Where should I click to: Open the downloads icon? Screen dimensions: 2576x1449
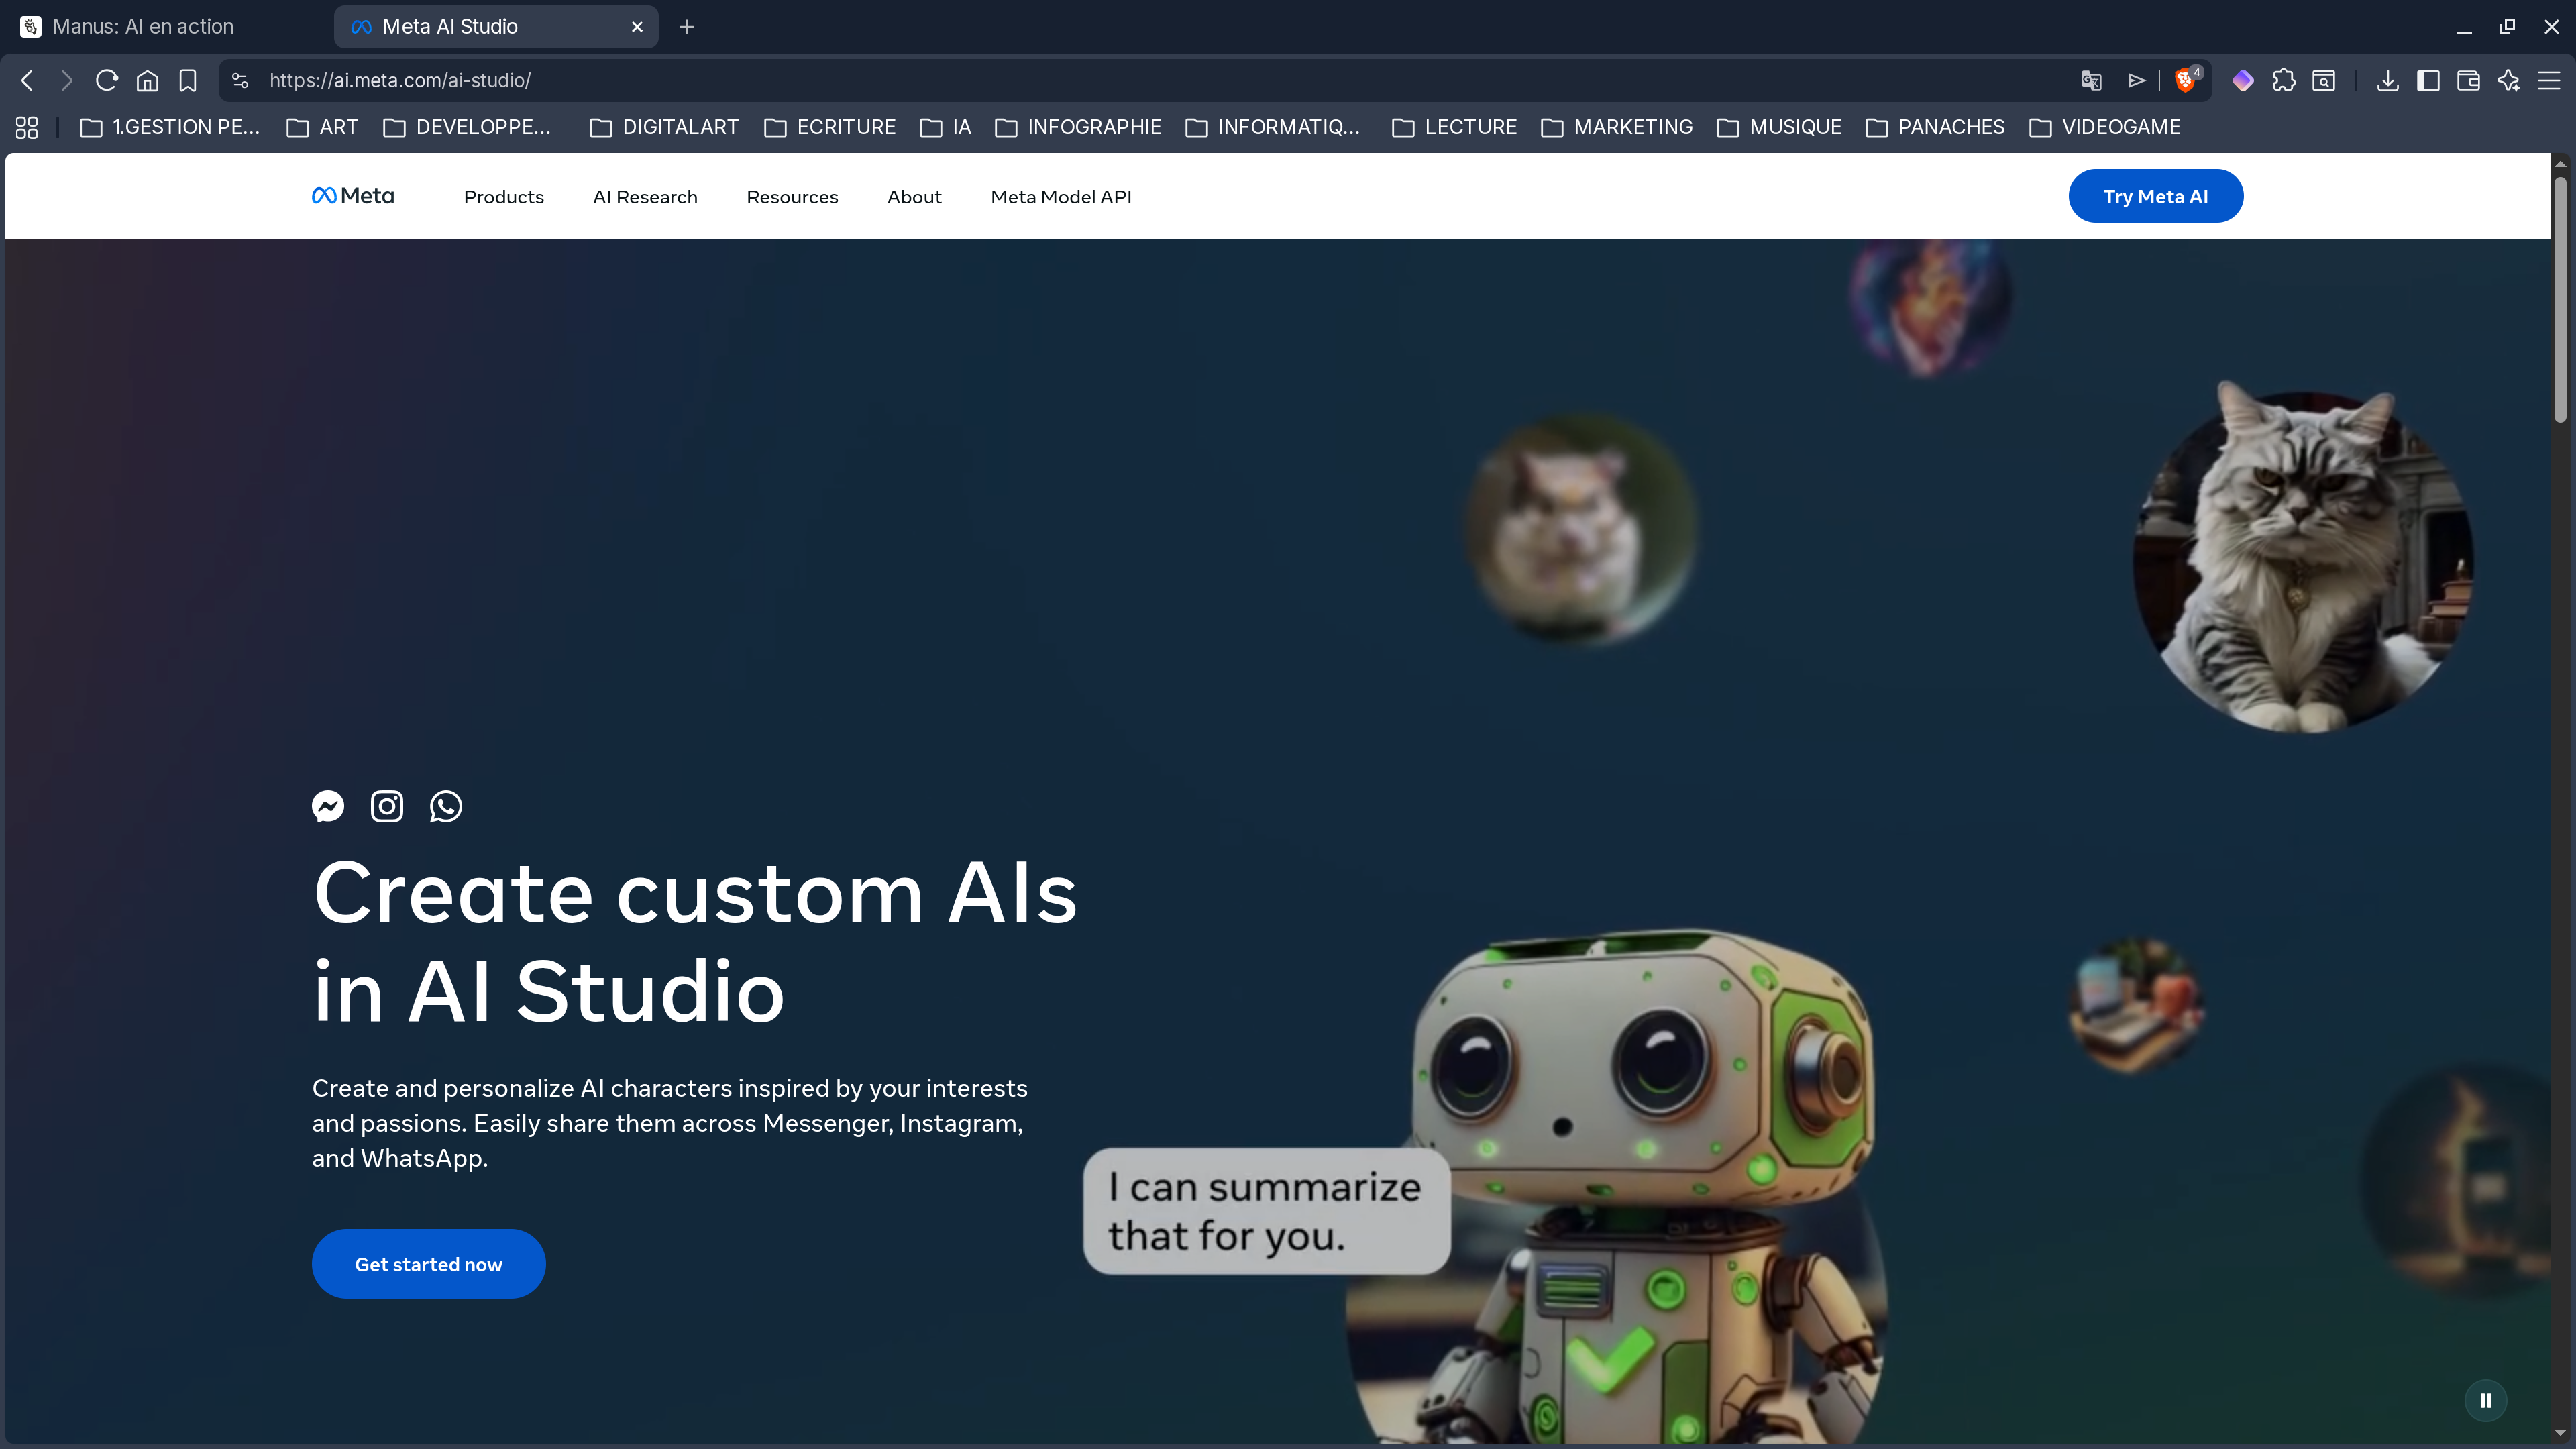pyautogui.click(x=2388, y=80)
